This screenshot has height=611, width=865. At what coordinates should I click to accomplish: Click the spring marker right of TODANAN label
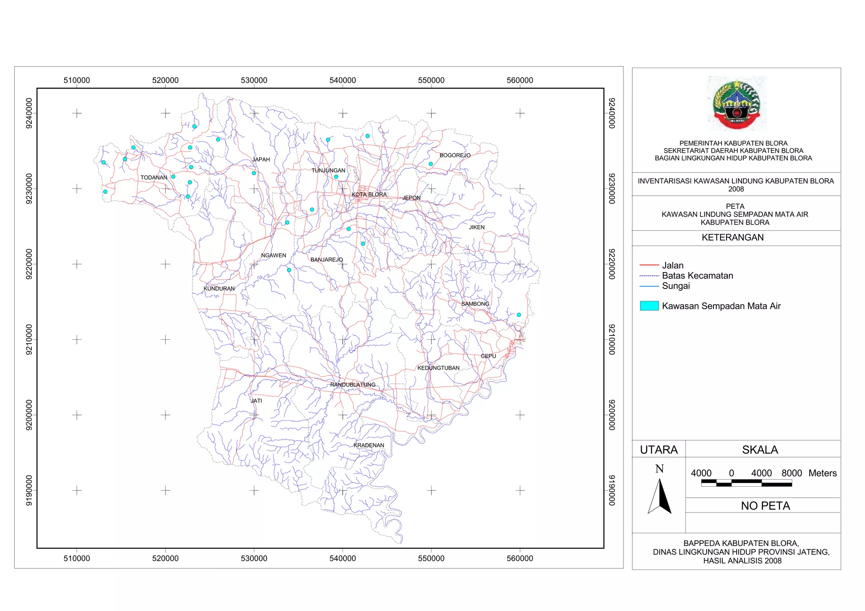point(173,177)
